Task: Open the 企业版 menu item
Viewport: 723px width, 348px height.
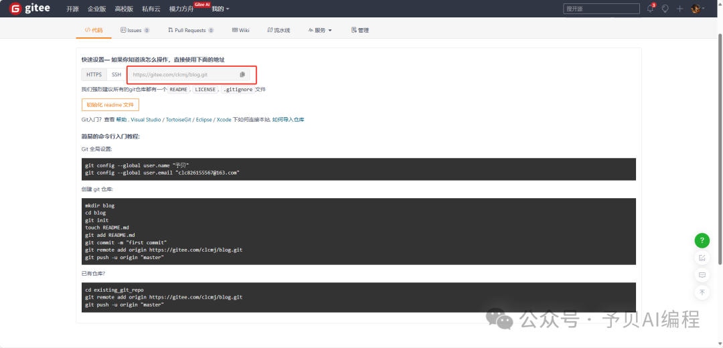Action: (97, 9)
